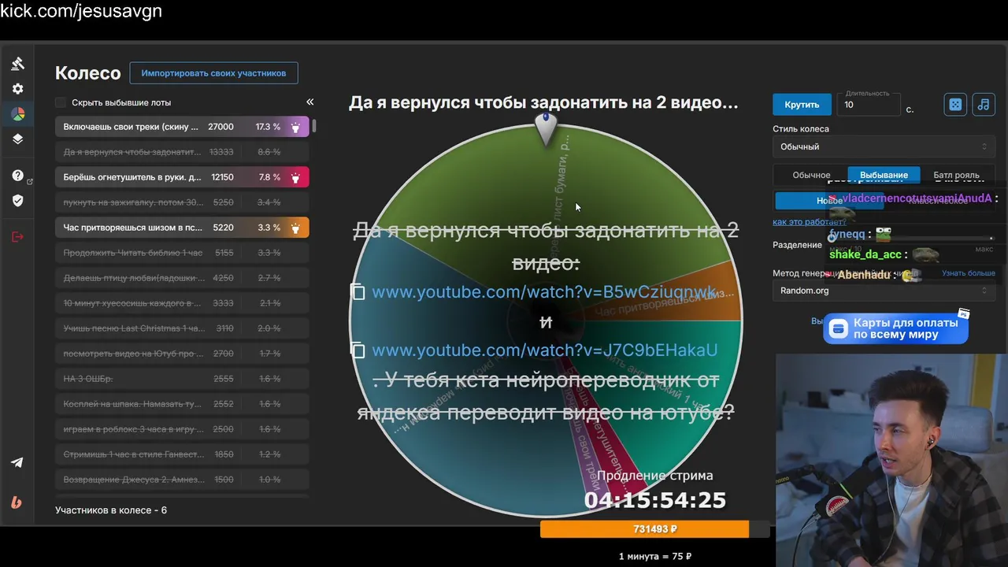
Task: Click the 'Карты для оплаты' banner
Action: click(x=895, y=329)
